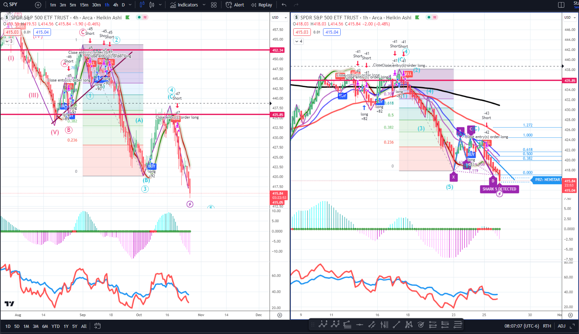Select the 15m timeframe

[84, 5]
